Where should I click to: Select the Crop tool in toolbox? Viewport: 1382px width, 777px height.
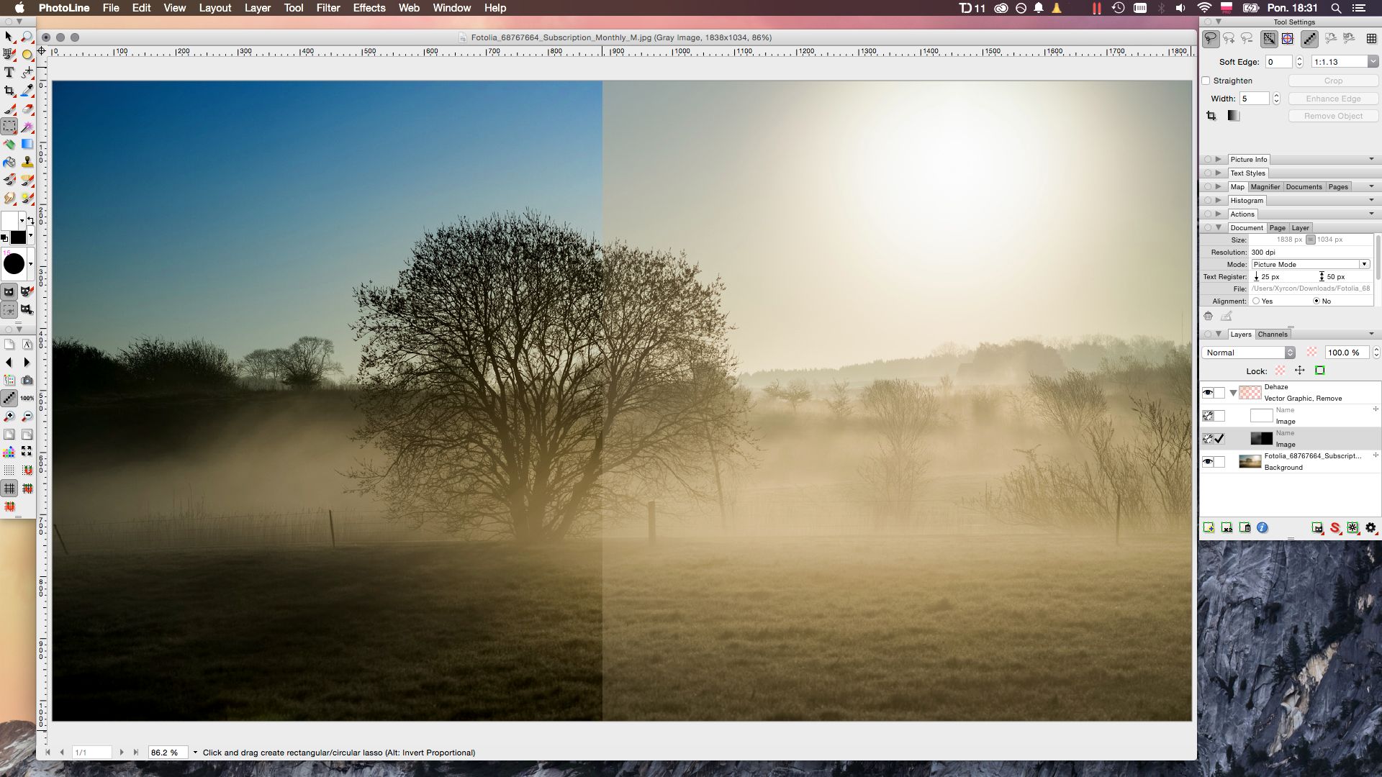(9, 91)
